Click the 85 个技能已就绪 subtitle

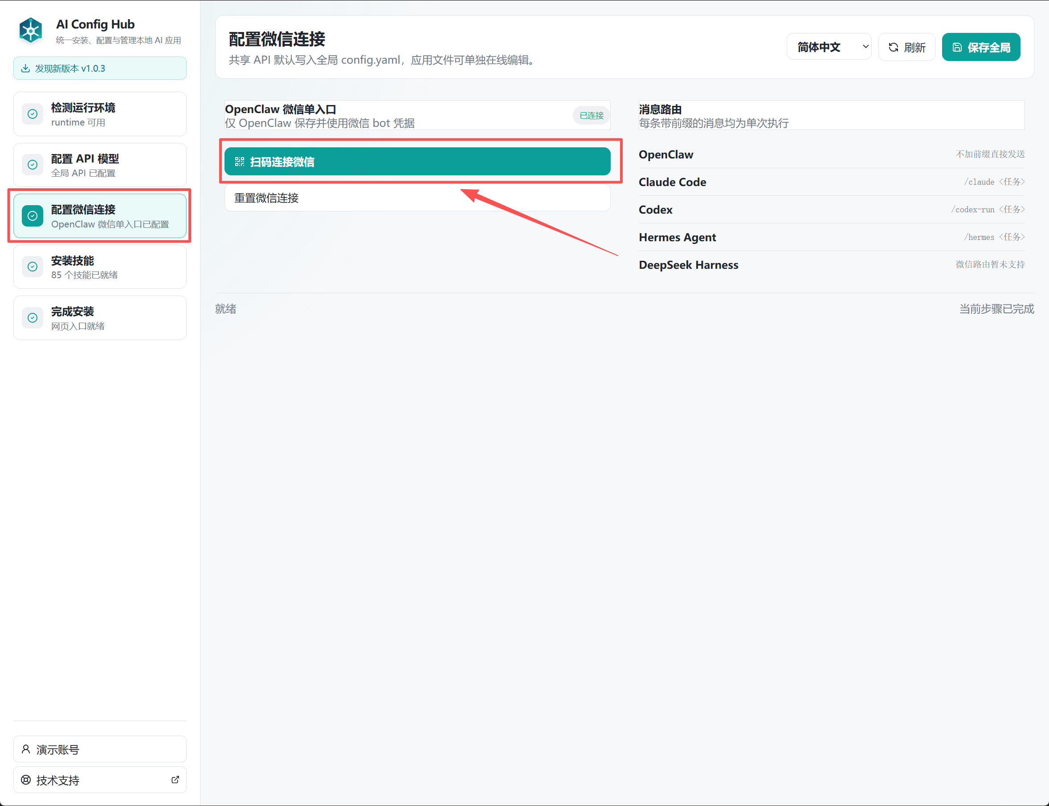[85, 275]
